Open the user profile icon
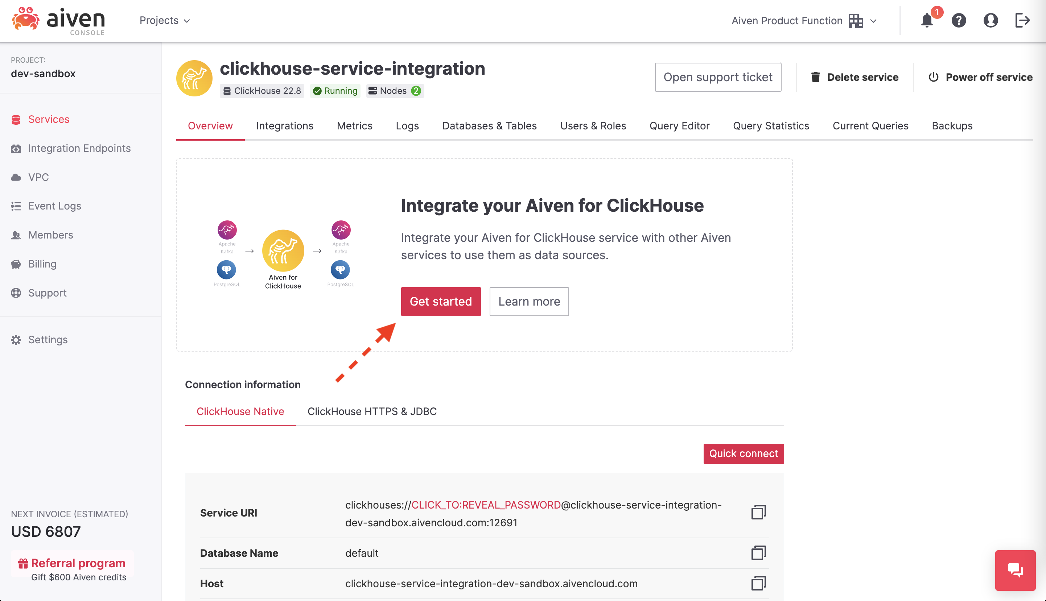Image resolution: width=1046 pixels, height=601 pixels. [x=990, y=20]
